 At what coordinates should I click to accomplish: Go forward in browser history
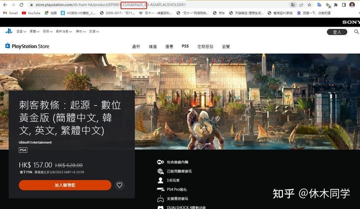pyautogui.click(x=13, y=5)
